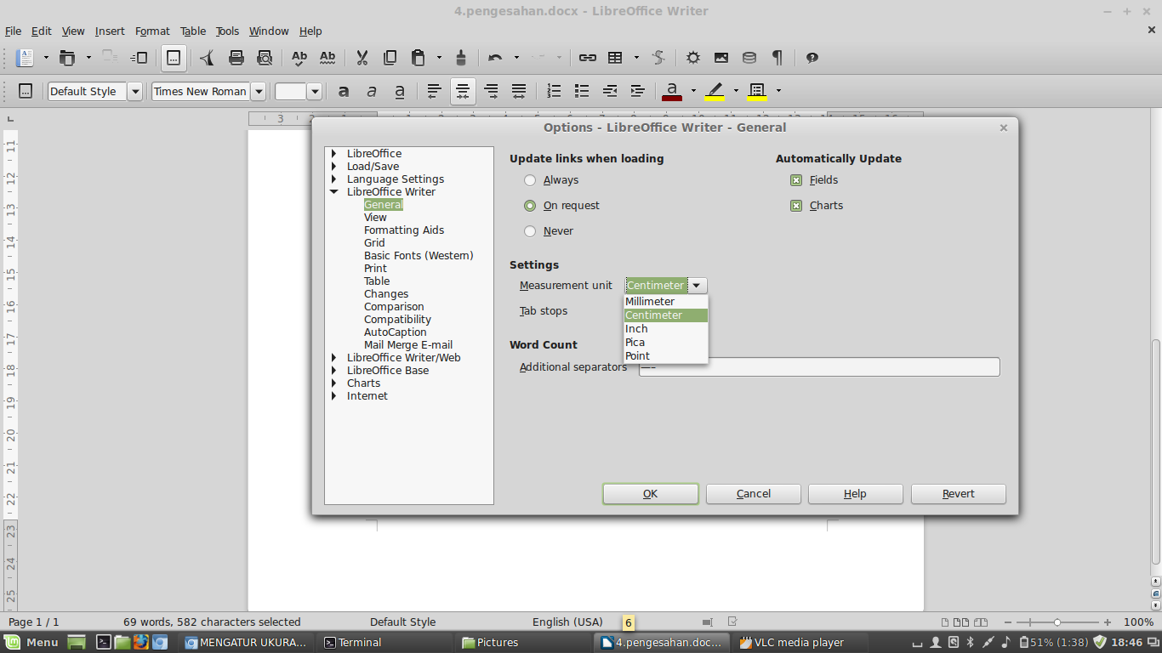Click the New document icon
This screenshot has height=653, width=1162.
pyautogui.click(x=26, y=58)
